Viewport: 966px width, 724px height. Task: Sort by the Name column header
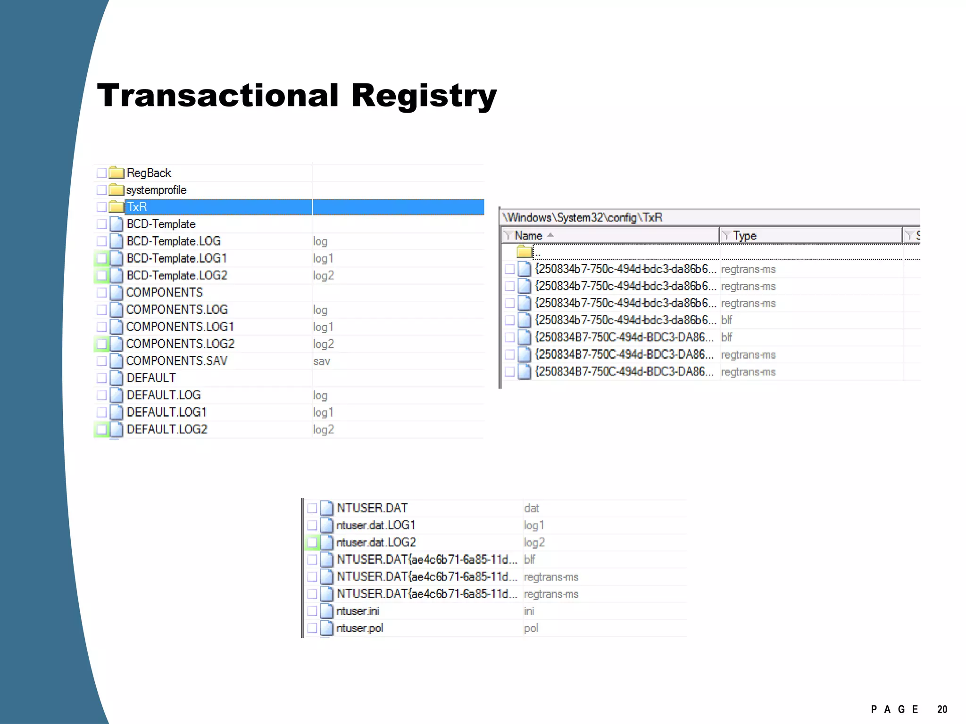pyautogui.click(x=610, y=235)
